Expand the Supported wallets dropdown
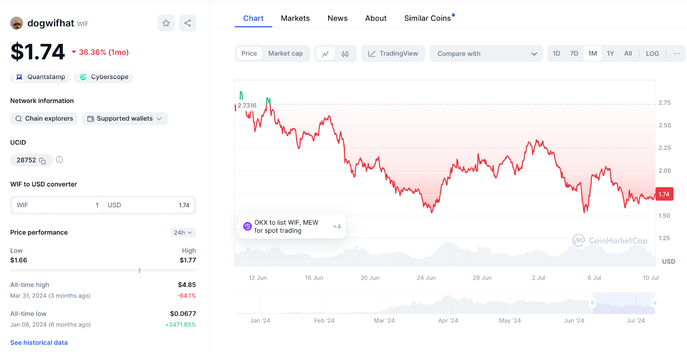687x352 pixels. (125, 119)
